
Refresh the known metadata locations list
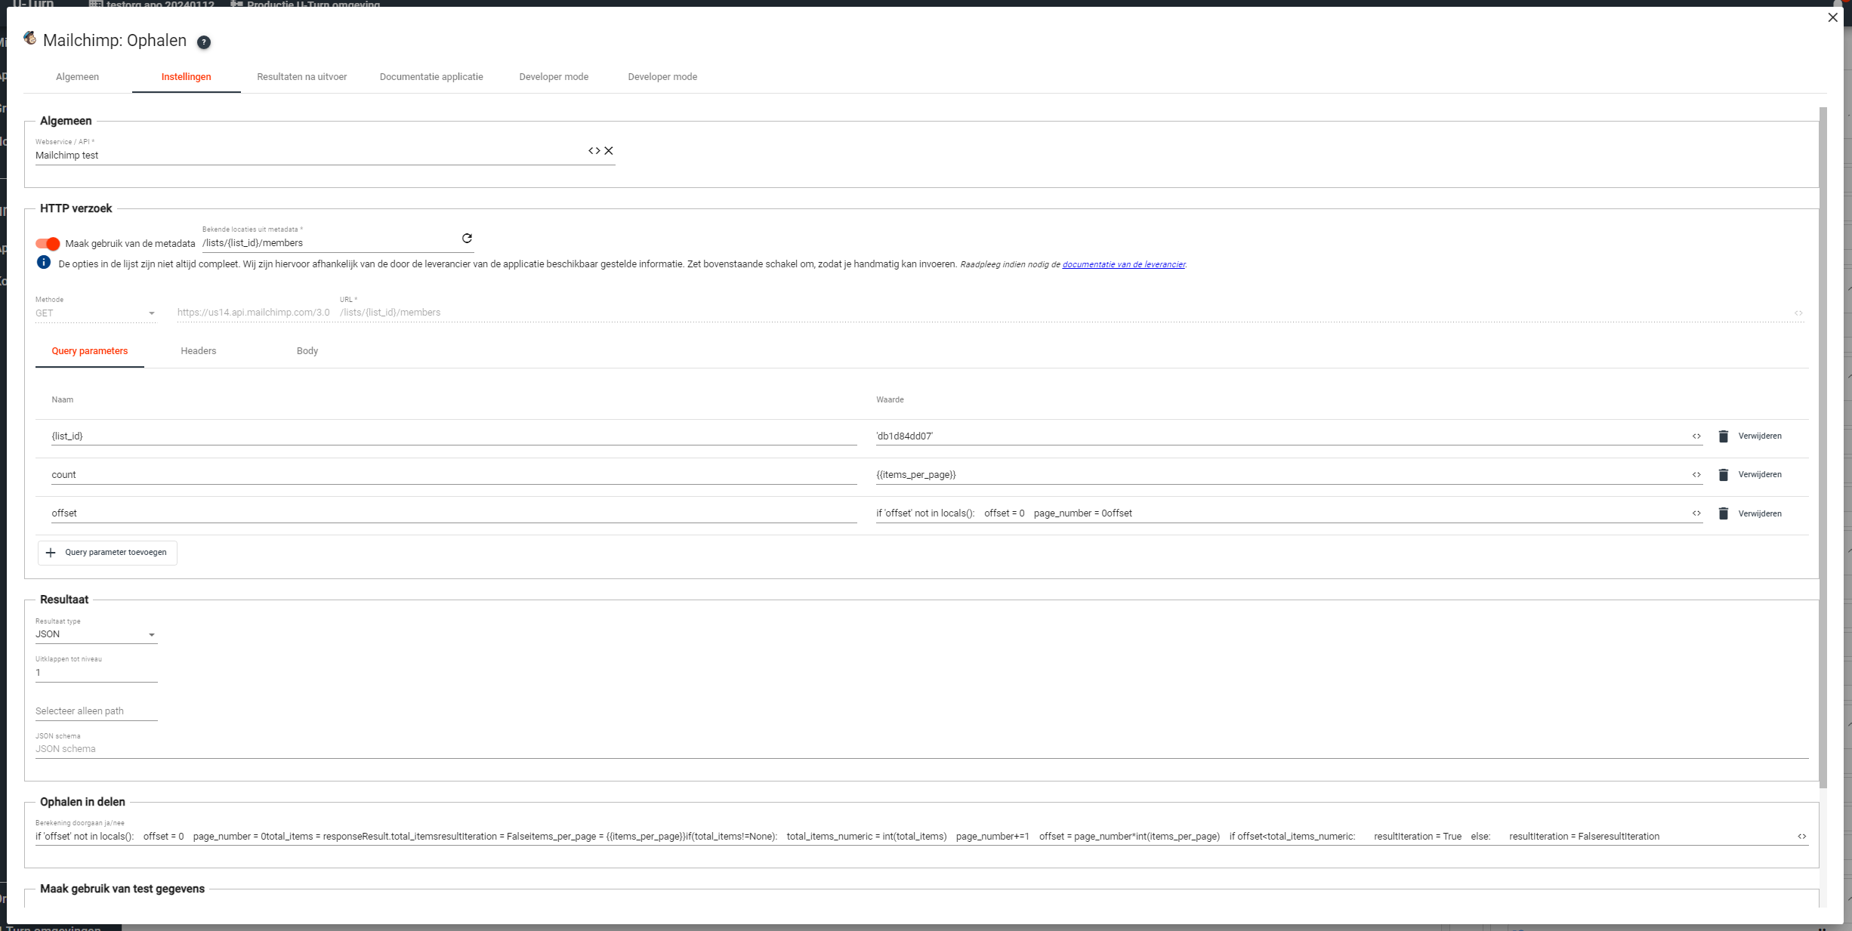(x=467, y=239)
